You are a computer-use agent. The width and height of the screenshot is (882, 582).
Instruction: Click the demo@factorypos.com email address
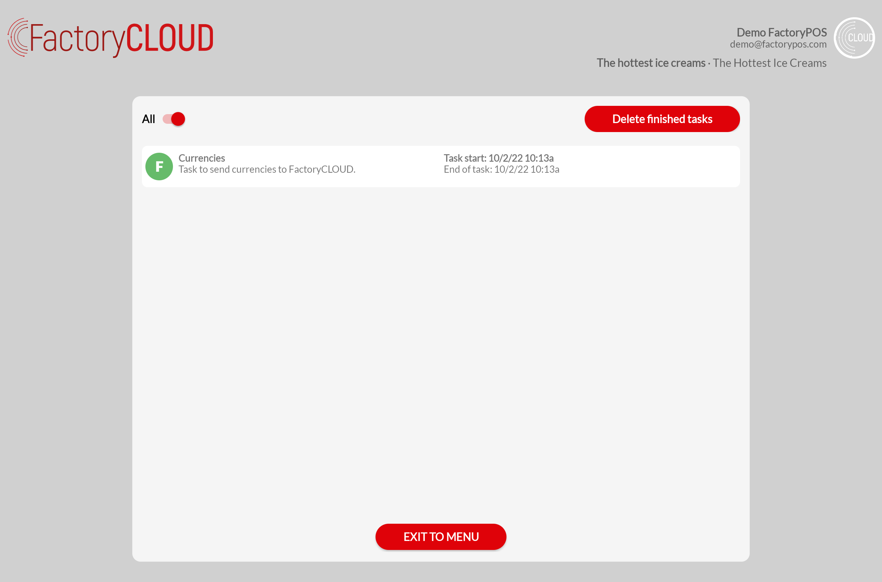coord(778,44)
